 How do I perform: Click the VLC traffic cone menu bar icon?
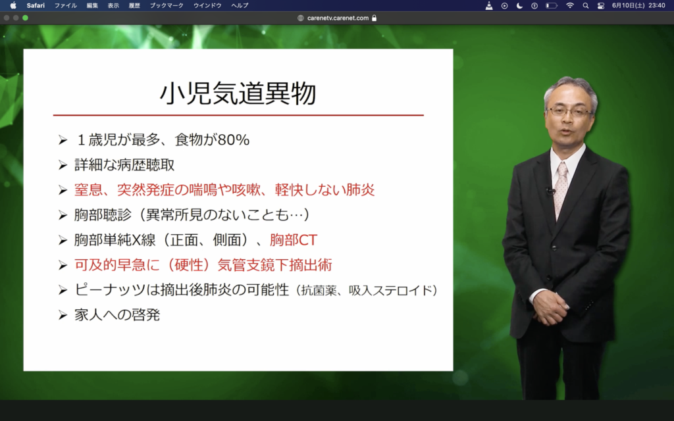coord(489,5)
